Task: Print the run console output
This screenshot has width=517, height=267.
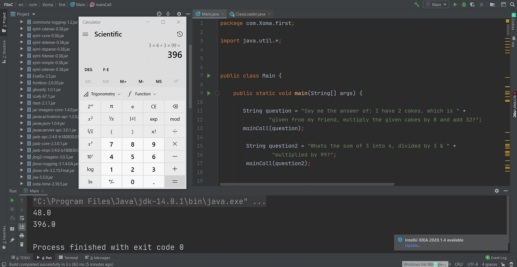Action: 22,236
